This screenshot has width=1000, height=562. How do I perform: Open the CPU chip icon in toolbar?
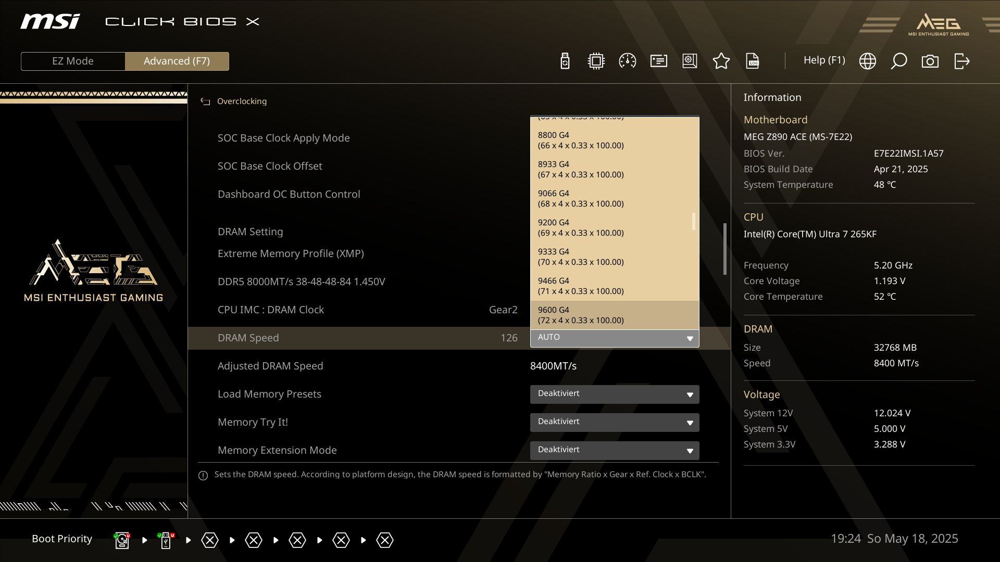(596, 61)
